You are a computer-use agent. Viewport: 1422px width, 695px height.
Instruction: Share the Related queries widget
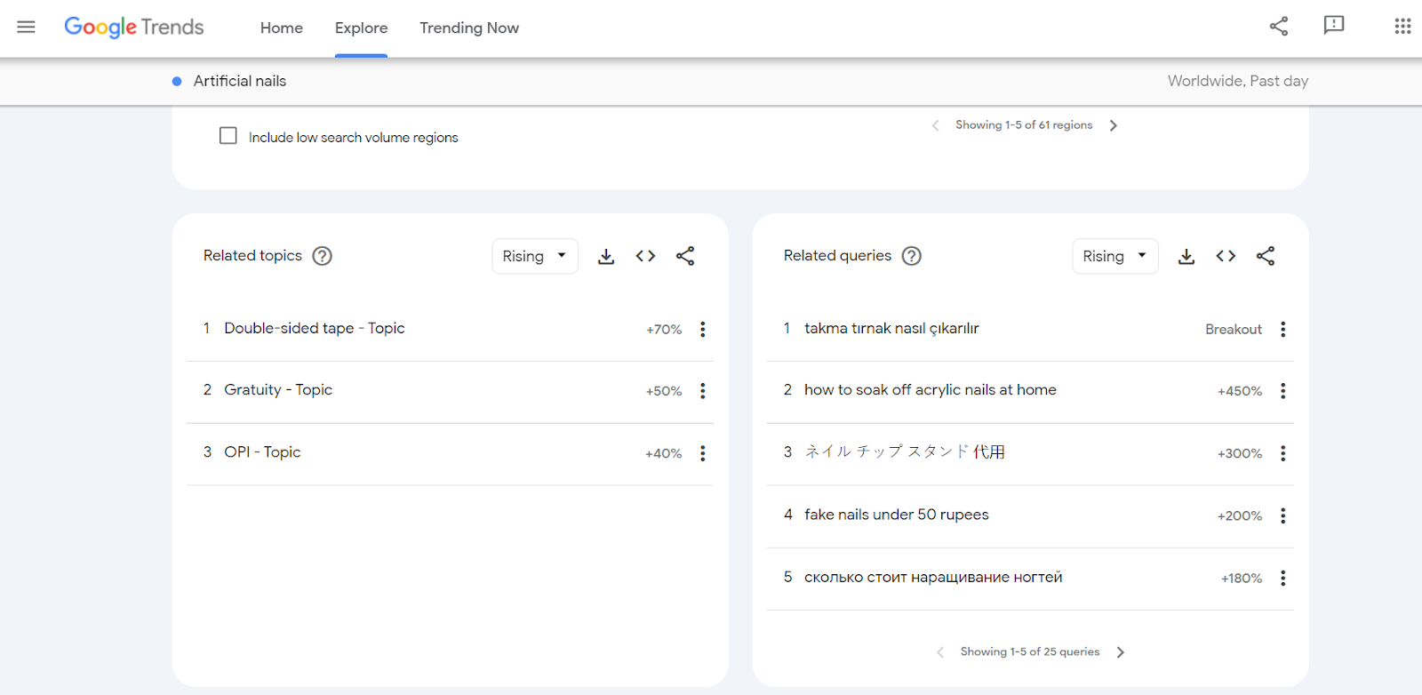point(1266,256)
